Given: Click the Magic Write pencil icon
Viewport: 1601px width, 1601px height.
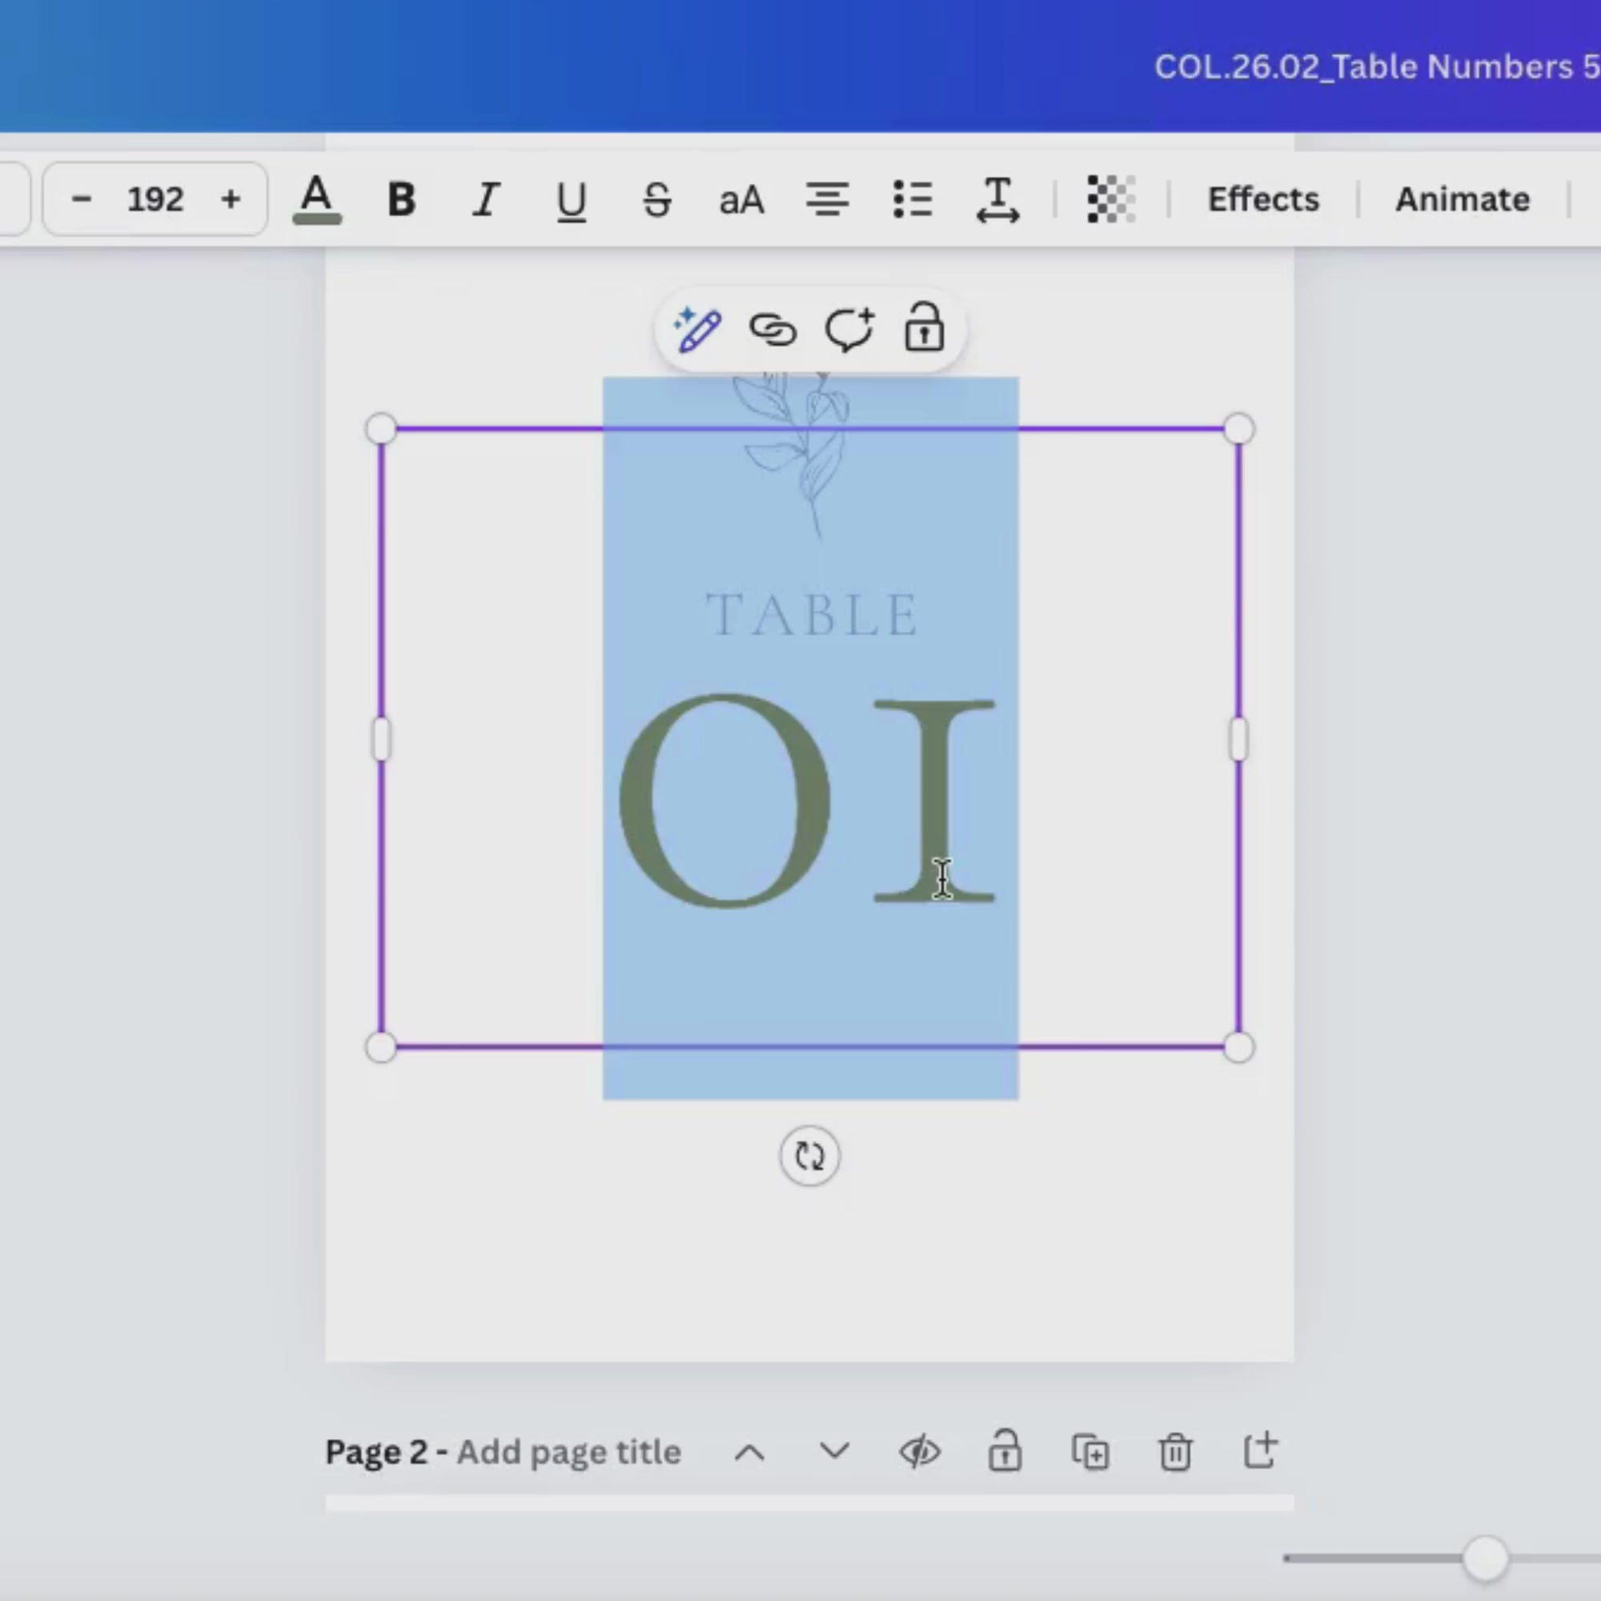Looking at the screenshot, I should click(x=698, y=330).
